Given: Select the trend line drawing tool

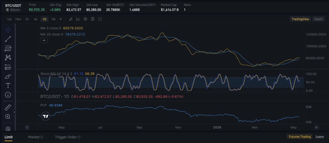Looking at the screenshot, I should coord(8,39).
